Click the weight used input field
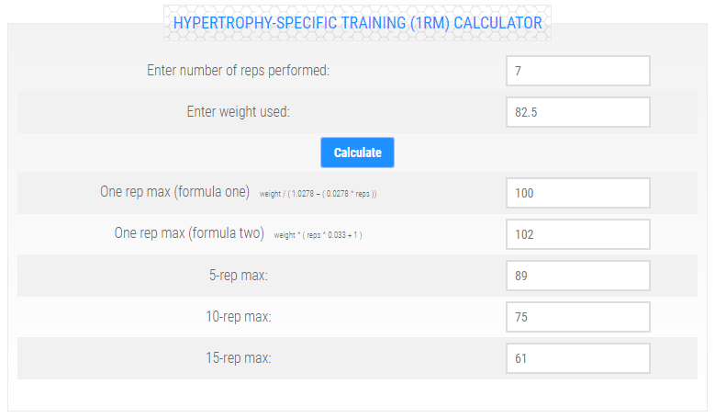This screenshot has height=418, width=715. (577, 112)
